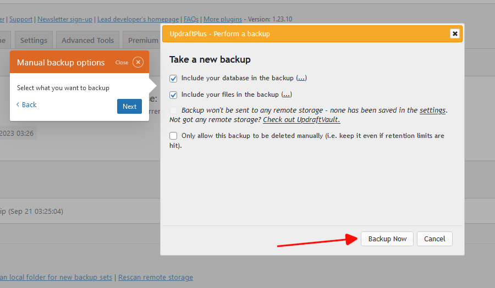The width and height of the screenshot is (495, 288).
Task: Open the Premium tab
Action: click(142, 40)
